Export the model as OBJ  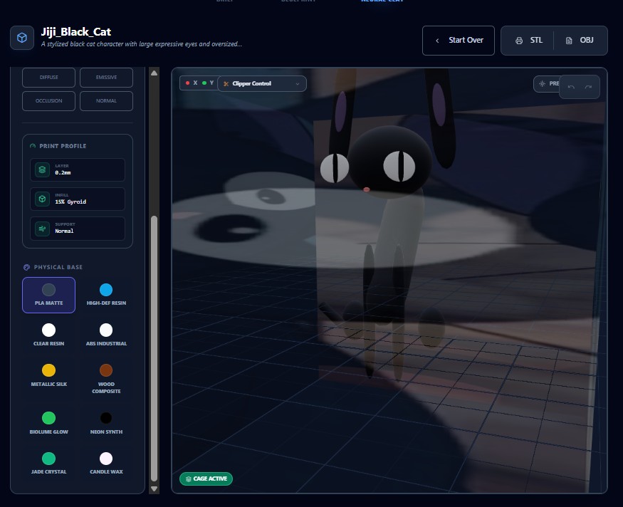click(580, 40)
